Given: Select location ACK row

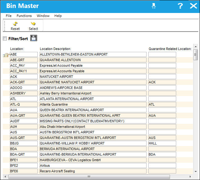Looking at the screenshot, I should tap(24, 77).
